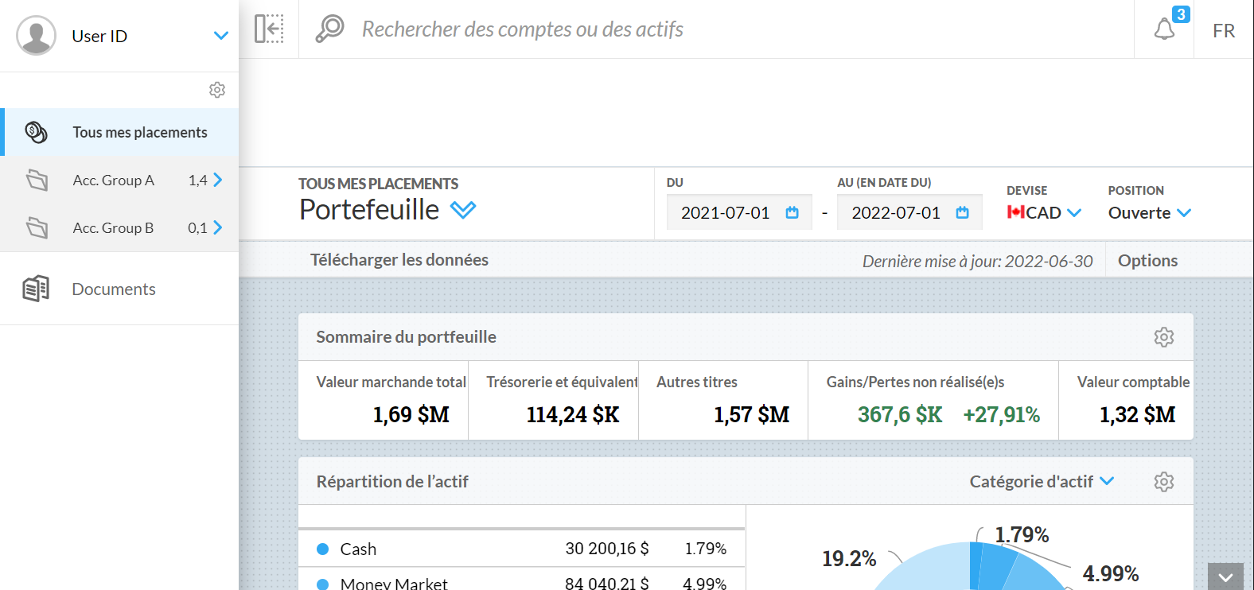The width and height of the screenshot is (1254, 590).
Task: Open the end date calendar picker
Action: (962, 212)
